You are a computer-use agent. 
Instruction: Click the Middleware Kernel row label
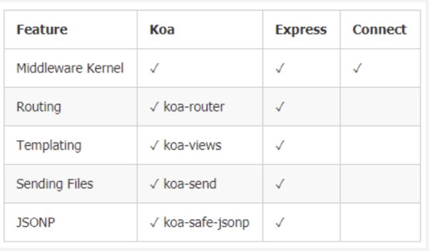point(70,68)
